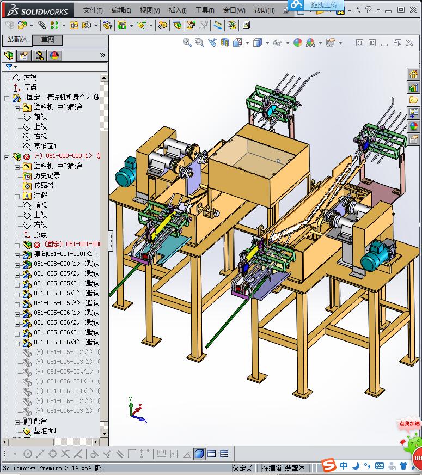Click the Reference Geometry icon
The height and width of the screenshot is (475, 422).
pyautogui.click(x=142, y=25)
